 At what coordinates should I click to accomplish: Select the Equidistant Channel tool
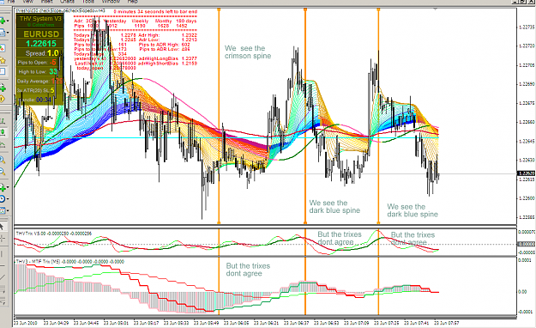(x=2, y=289)
